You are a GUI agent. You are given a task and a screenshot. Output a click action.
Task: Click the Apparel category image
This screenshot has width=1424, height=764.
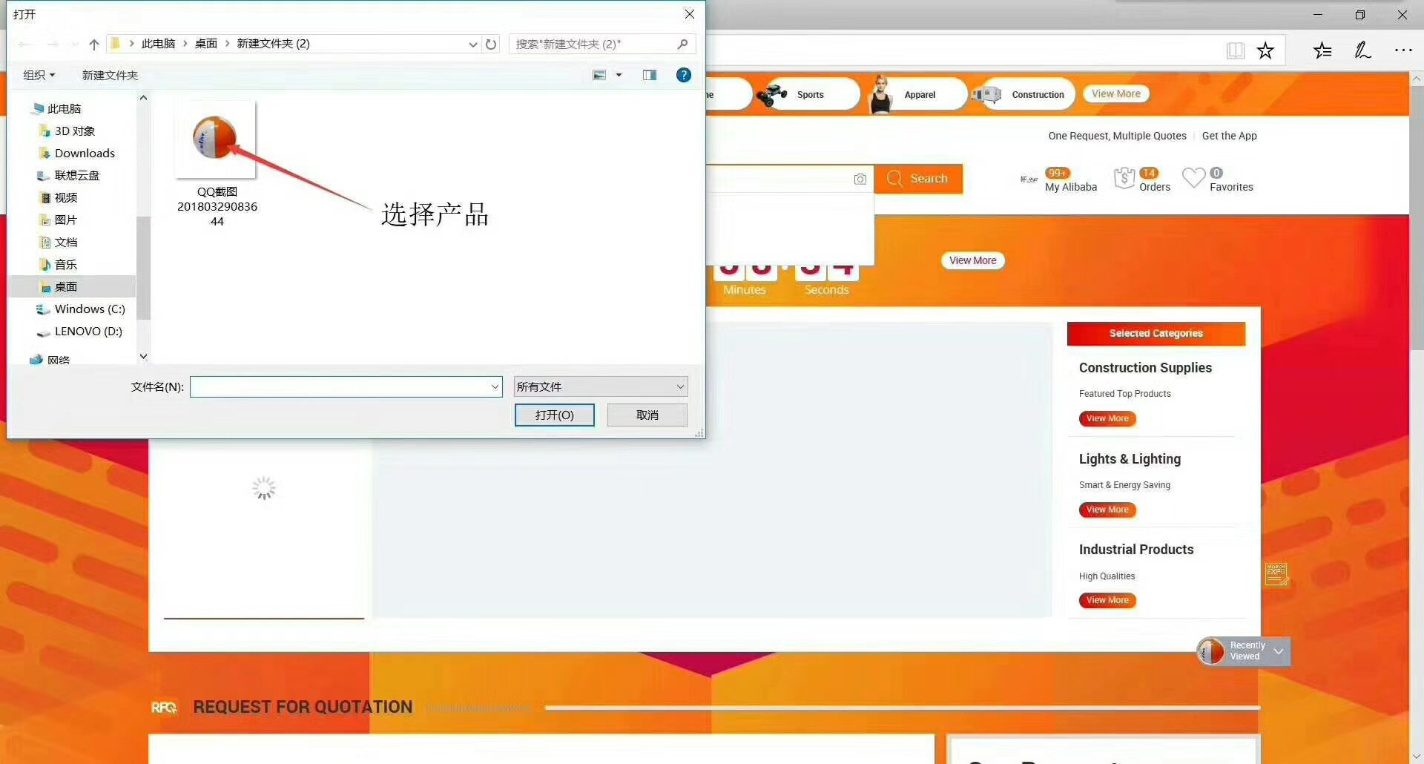(x=880, y=94)
